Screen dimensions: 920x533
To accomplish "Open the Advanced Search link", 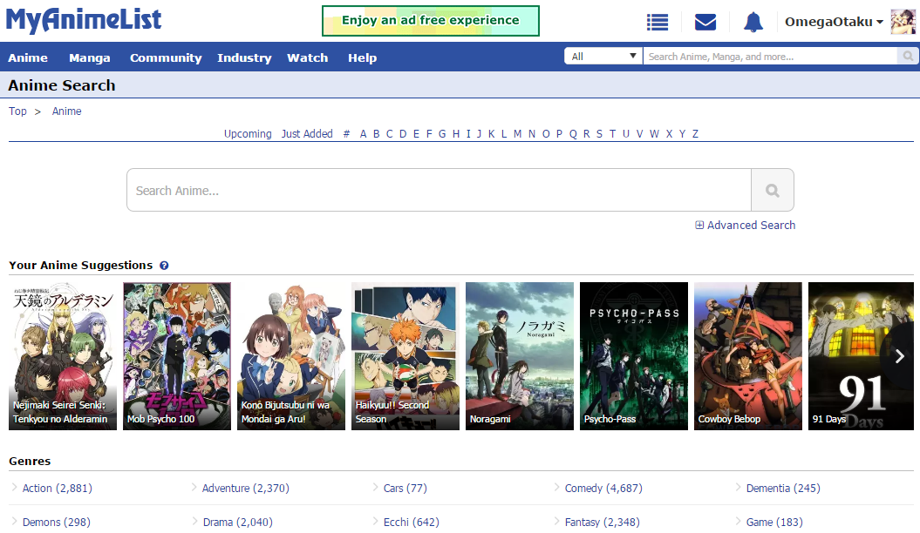I will coord(751,225).
